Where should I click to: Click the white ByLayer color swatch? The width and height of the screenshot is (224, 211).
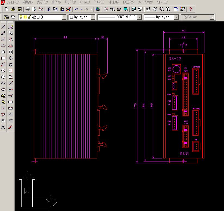(x=71, y=17)
